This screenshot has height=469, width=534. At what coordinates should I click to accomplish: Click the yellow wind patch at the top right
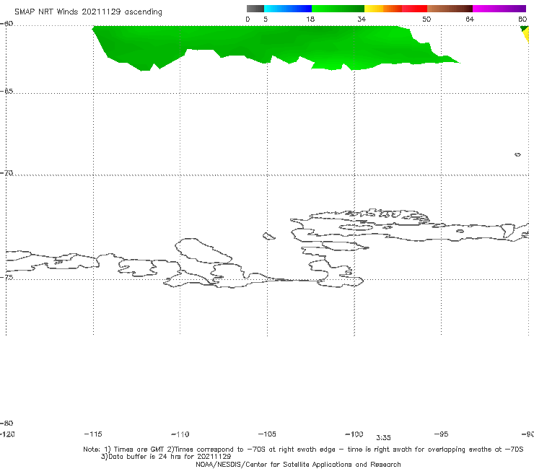click(527, 35)
